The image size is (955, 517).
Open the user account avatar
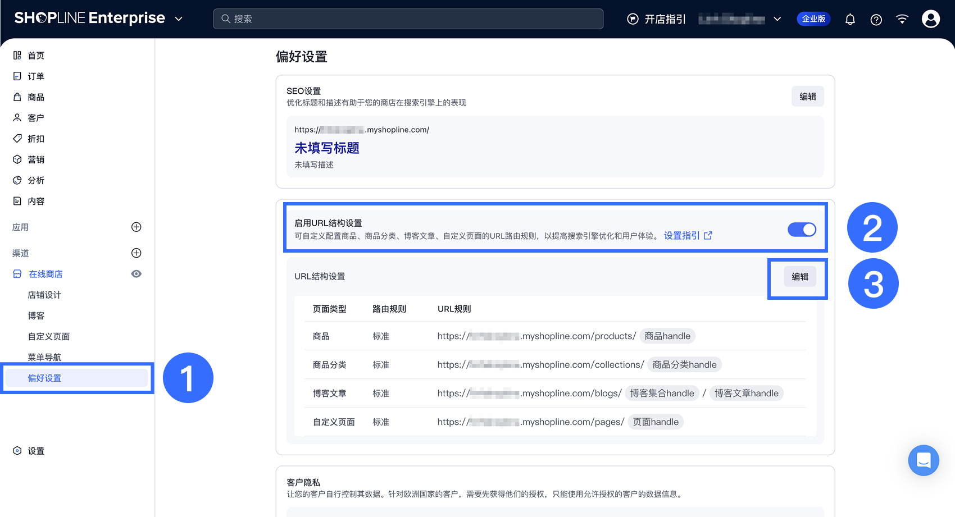(930, 19)
